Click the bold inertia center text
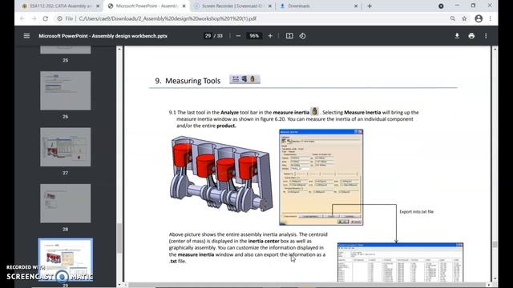This screenshot has height=288, width=513. (x=264, y=241)
